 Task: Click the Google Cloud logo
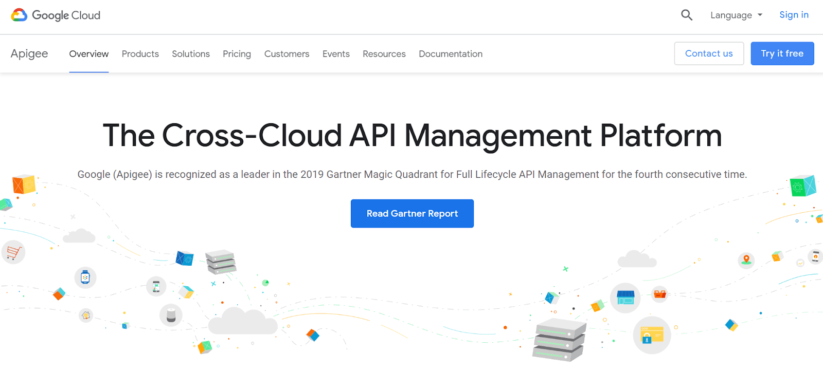click(x=56, y=15)
